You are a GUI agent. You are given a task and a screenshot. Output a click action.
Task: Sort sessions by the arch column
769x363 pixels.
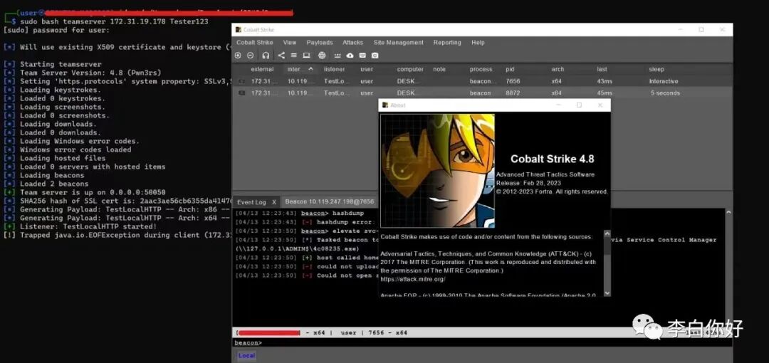(558, 69)
